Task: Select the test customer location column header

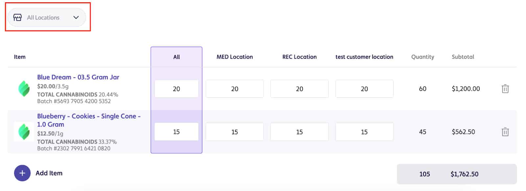Action: [x=364, y=57]
